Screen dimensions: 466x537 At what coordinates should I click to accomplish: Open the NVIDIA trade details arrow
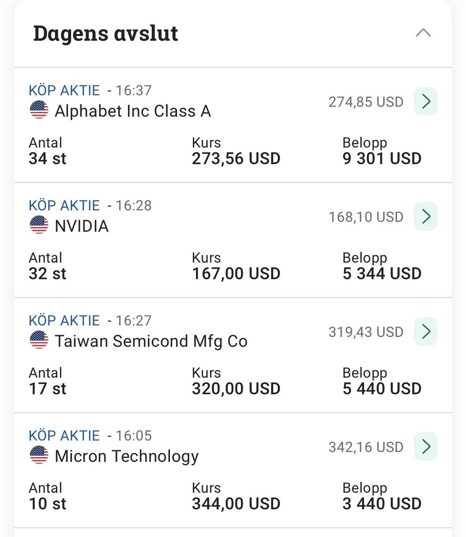pos(425,217)
